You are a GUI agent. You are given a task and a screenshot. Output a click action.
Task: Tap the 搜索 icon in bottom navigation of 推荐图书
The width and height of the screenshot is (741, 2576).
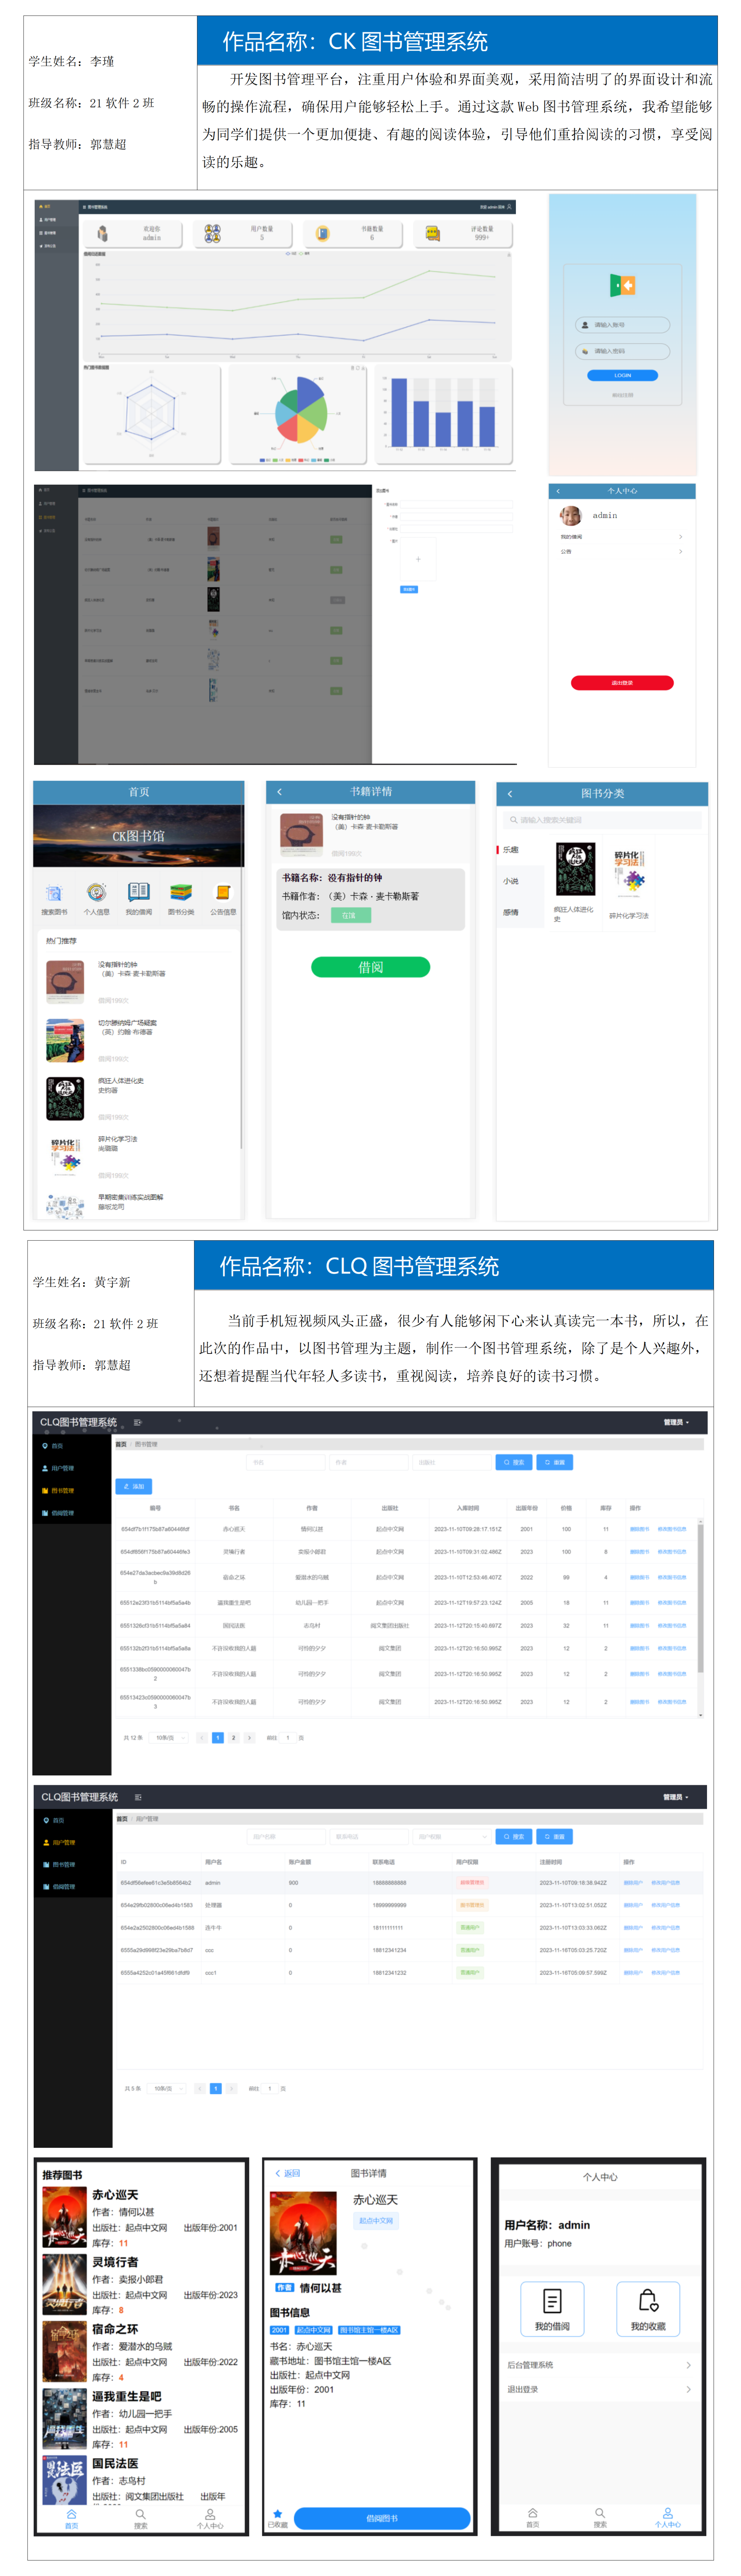coord(141,2514)
